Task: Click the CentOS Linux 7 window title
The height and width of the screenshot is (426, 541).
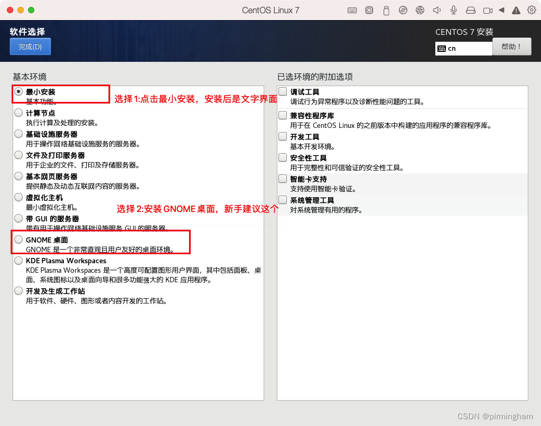Action: pyautogui.click(x=270, y=11)
